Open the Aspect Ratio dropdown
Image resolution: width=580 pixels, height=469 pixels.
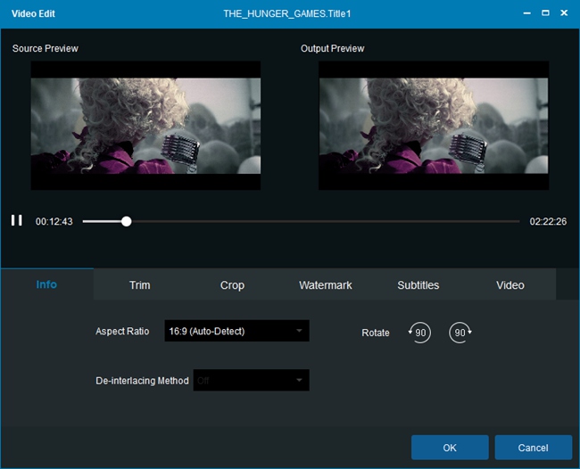click(x=236, y=331)
